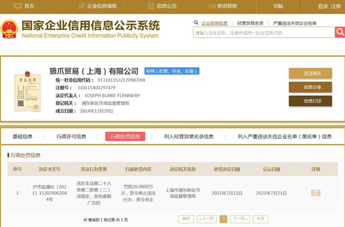Open the business license thumbnail image
Viewport: 345px width, 227px height.
point(28,91)
